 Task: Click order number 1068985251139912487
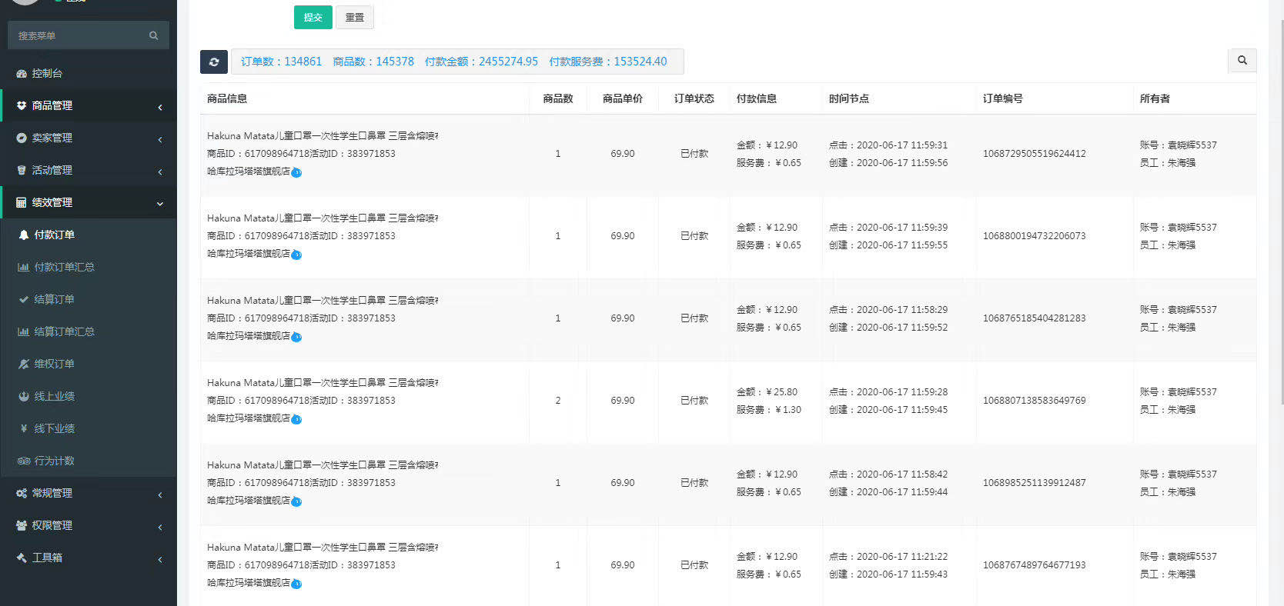(1035, 483)
